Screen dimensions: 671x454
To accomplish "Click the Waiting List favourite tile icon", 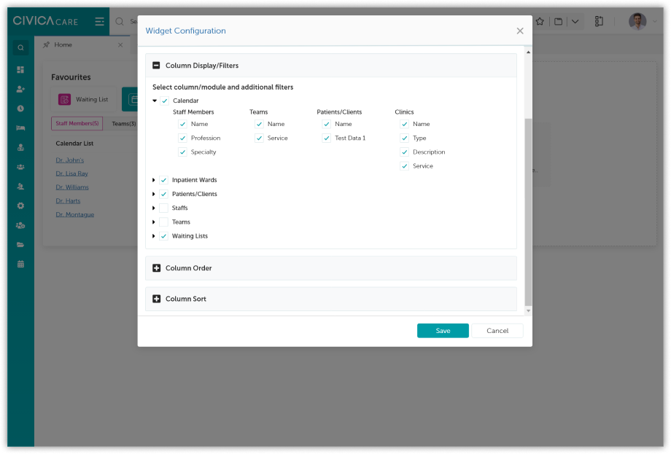I will pos(64,100).
